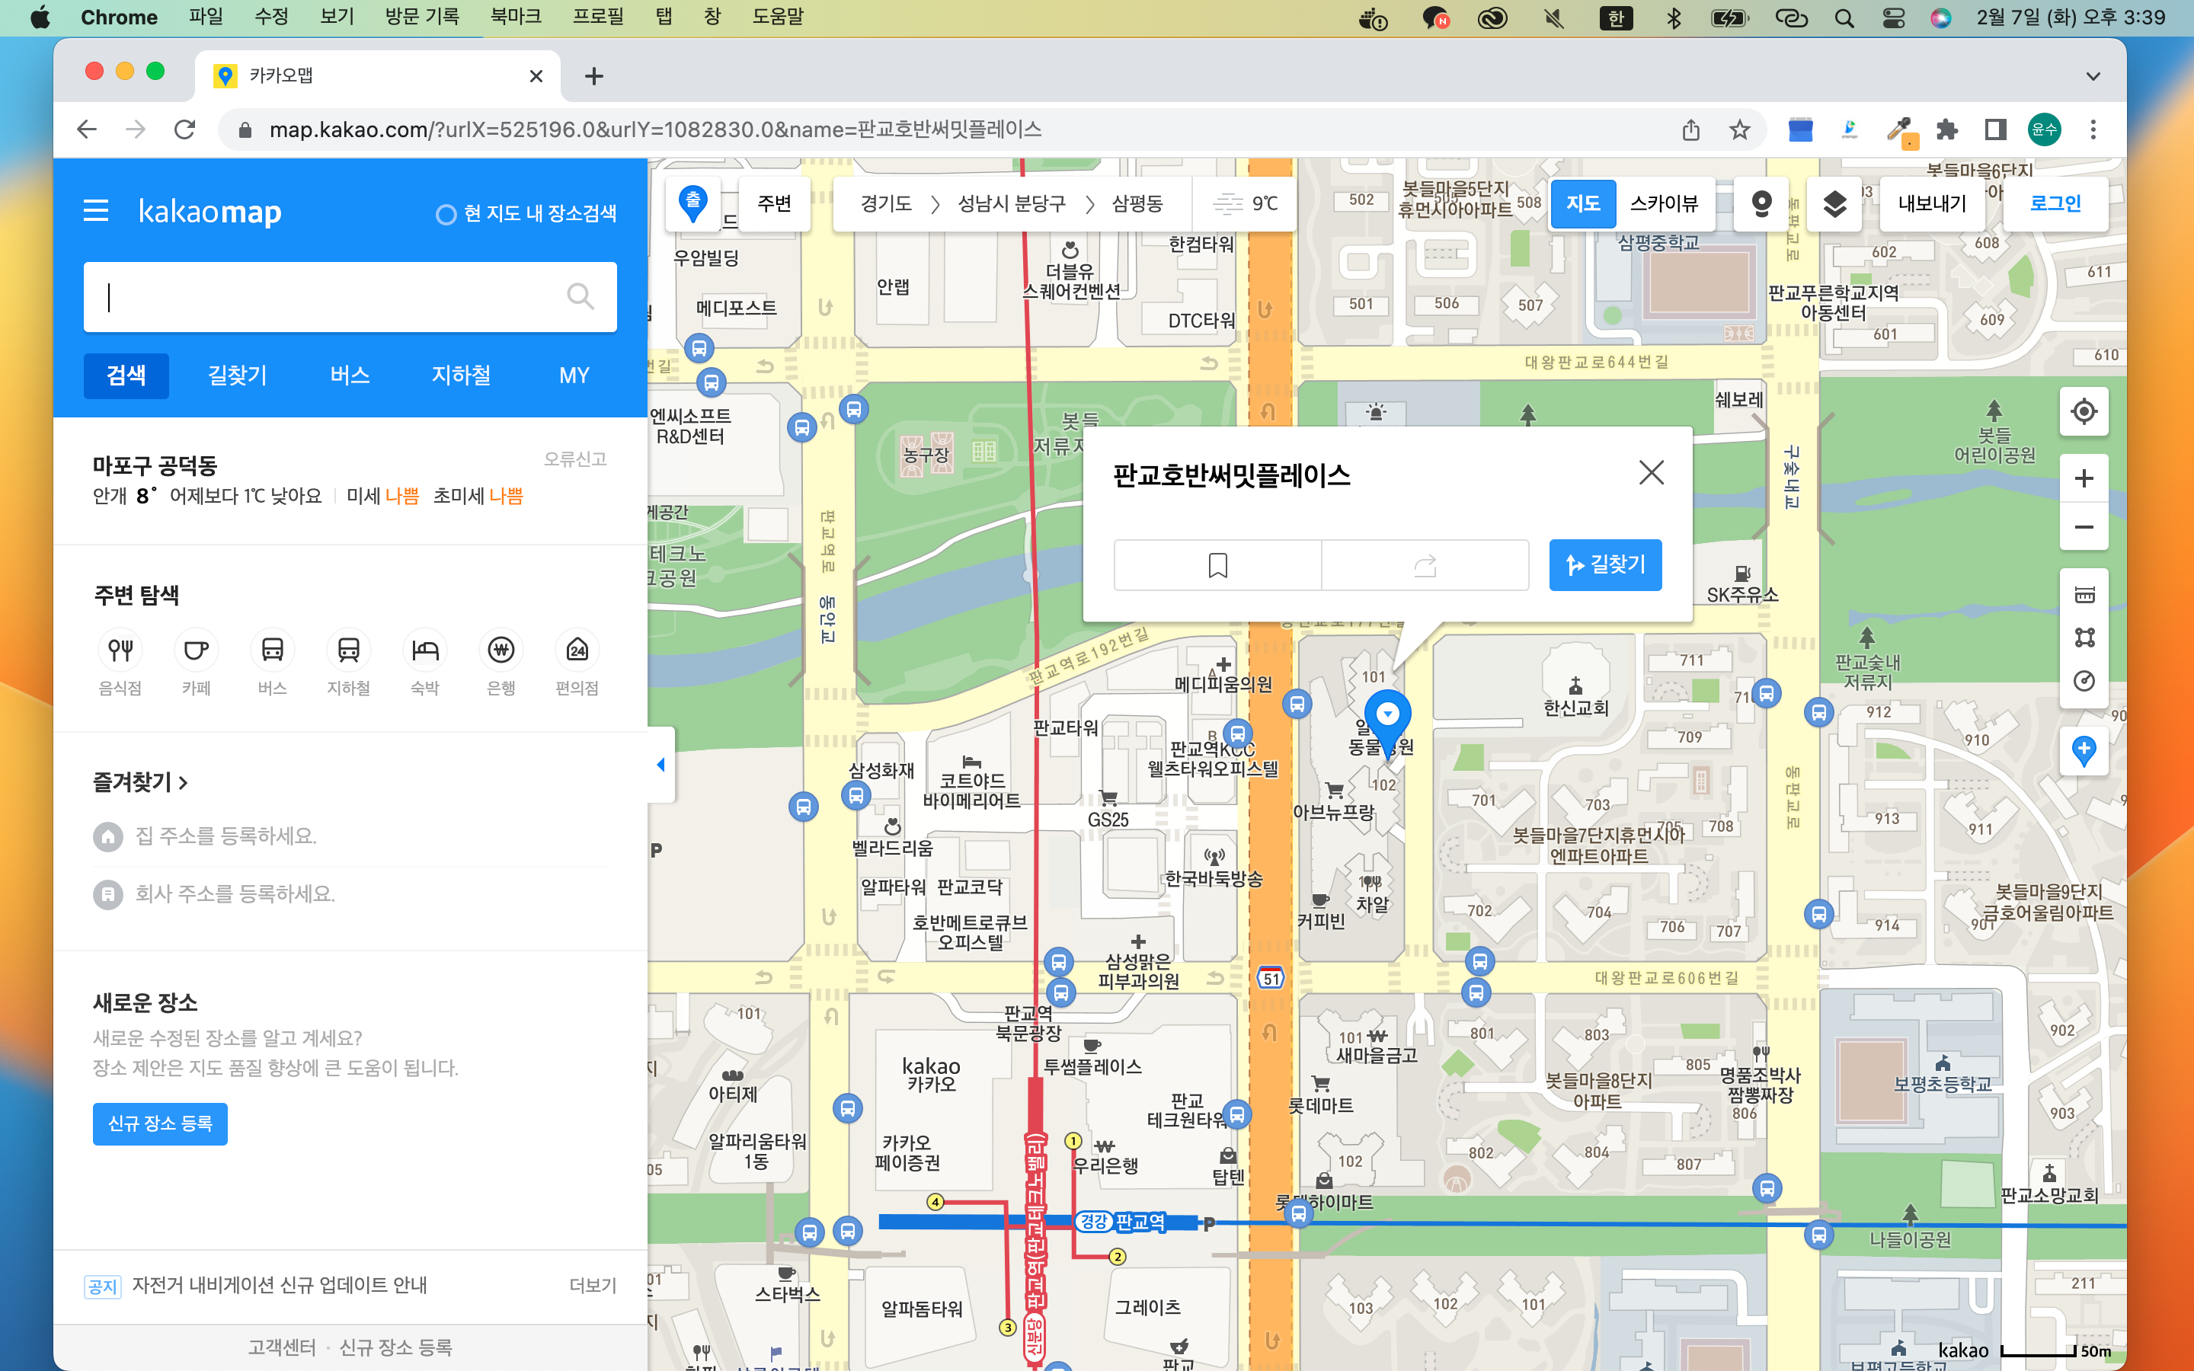Expand the 삼평동 breadcrumb dropdown
The image size is (2194, 1371).
pos(1140,203)
